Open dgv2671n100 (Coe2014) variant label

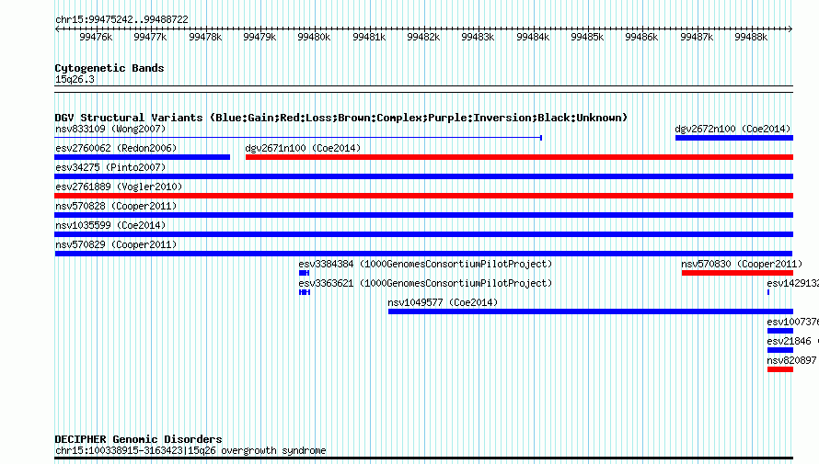(303, 148)
